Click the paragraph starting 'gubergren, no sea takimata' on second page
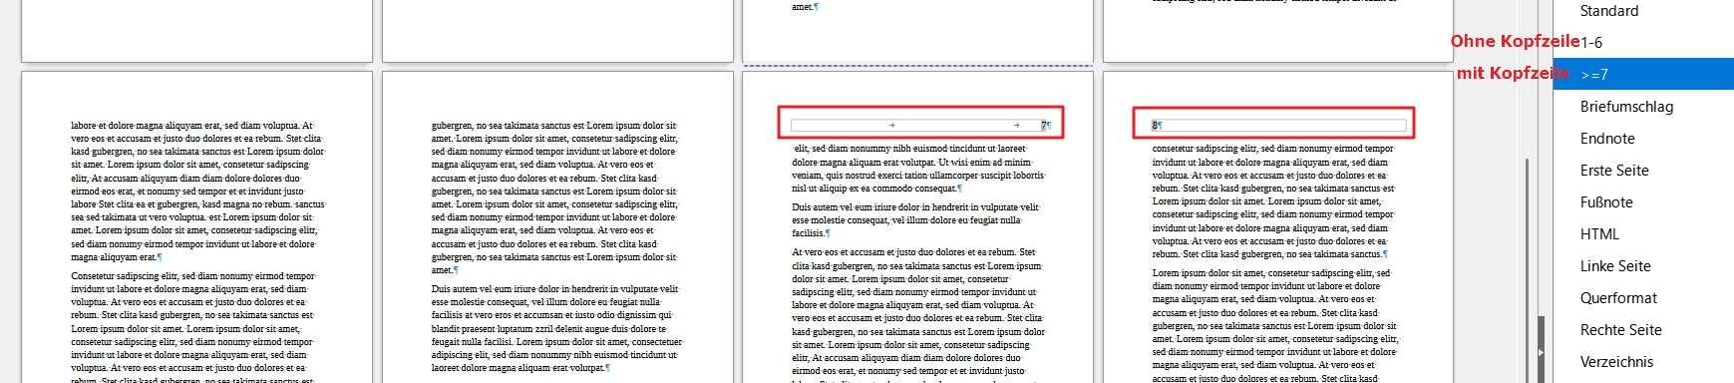 point(554,197)
